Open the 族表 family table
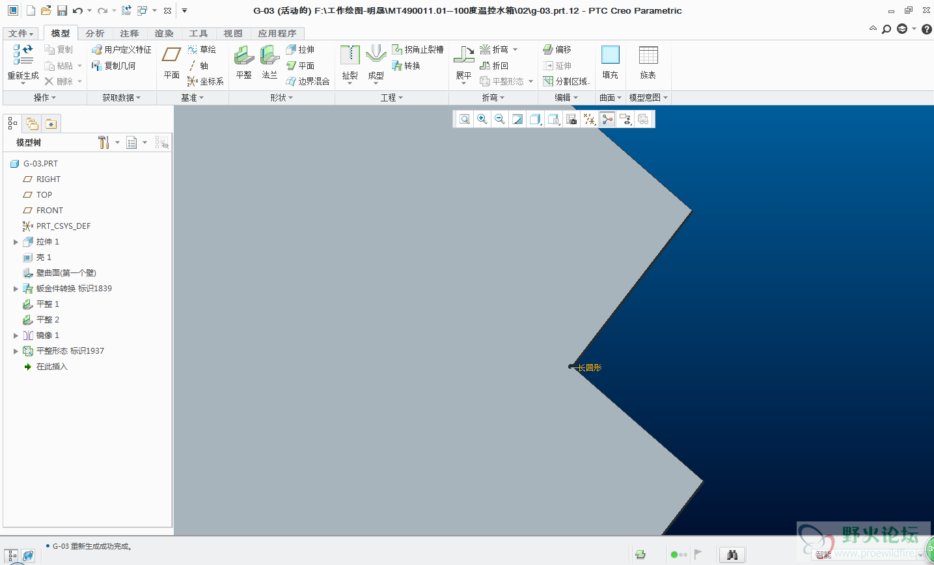Screen dimensions: 934x565 (x=648, y=62)
